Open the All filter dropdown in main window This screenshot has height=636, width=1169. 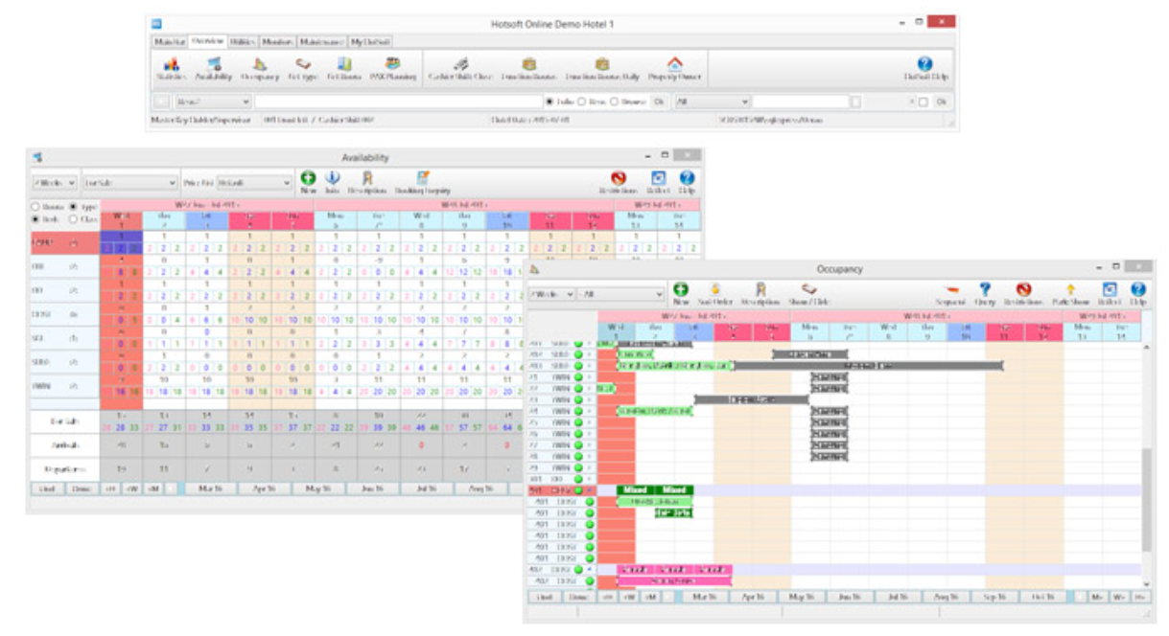(744, 101)
